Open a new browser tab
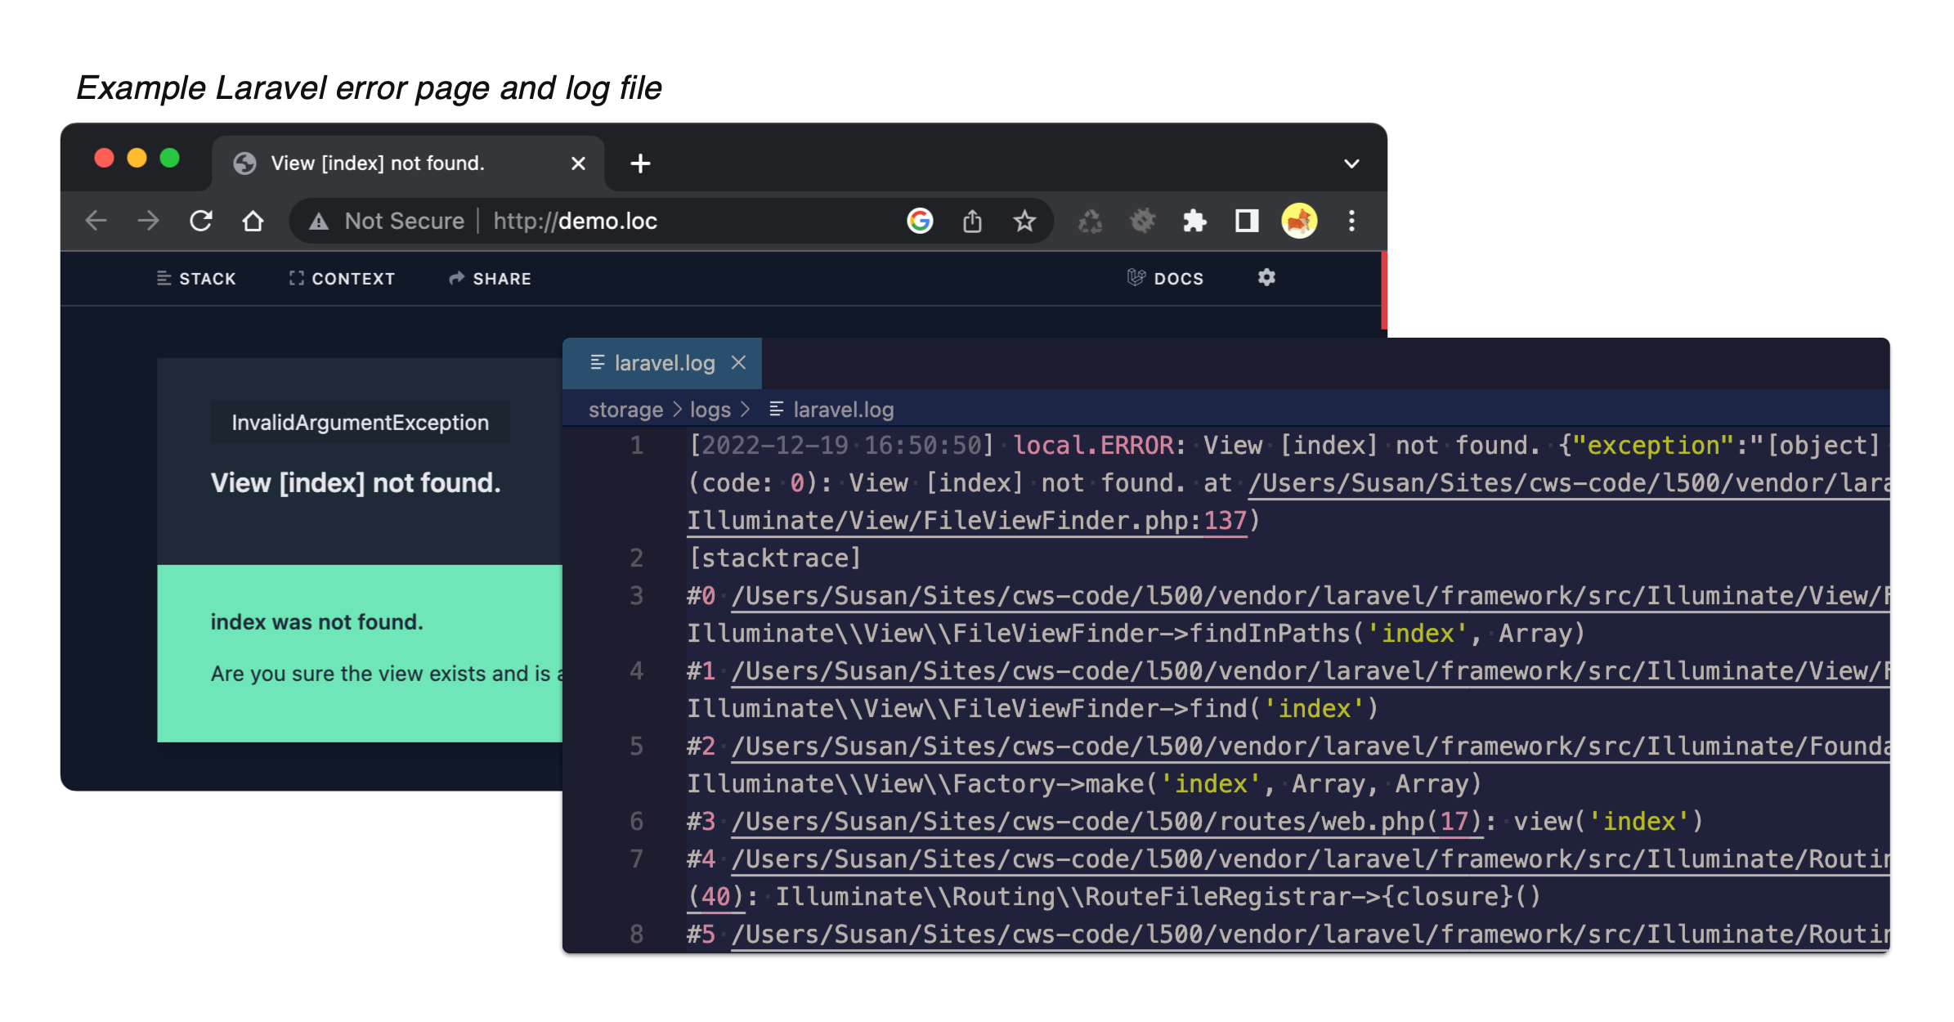The width and height of the screenshot is (1954, 1022). [x=640, y=164]
